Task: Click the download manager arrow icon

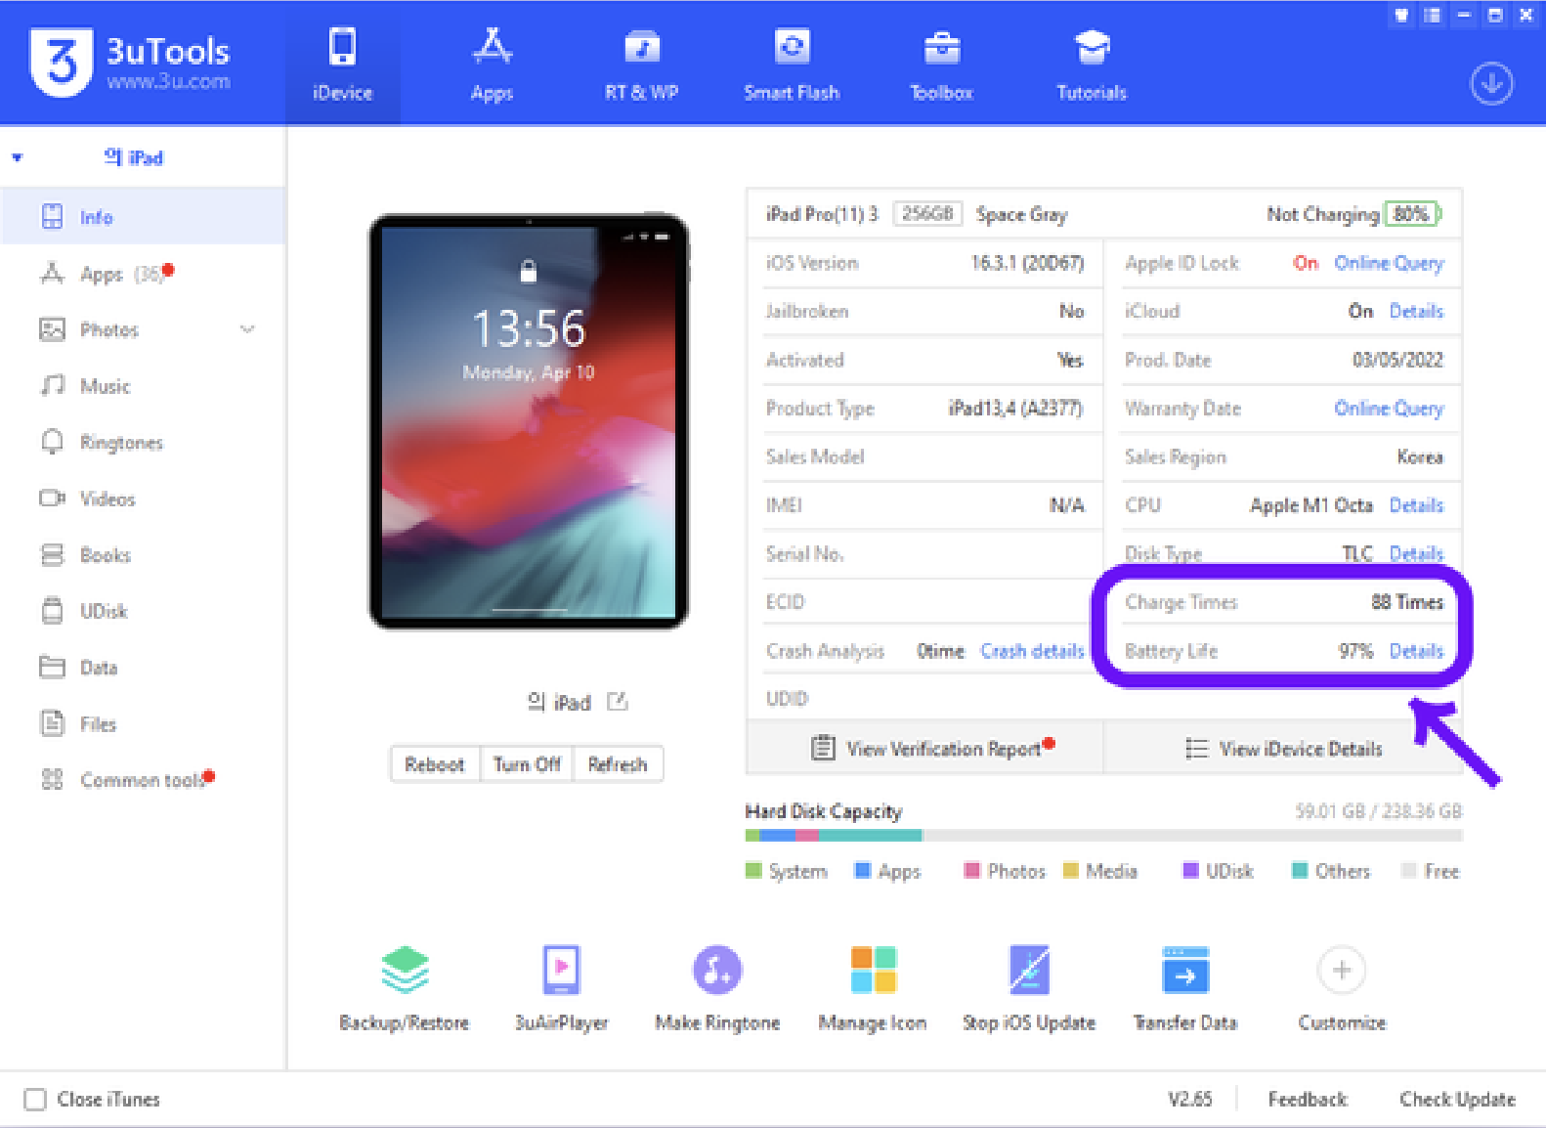Action: [x=1491, y=84]
